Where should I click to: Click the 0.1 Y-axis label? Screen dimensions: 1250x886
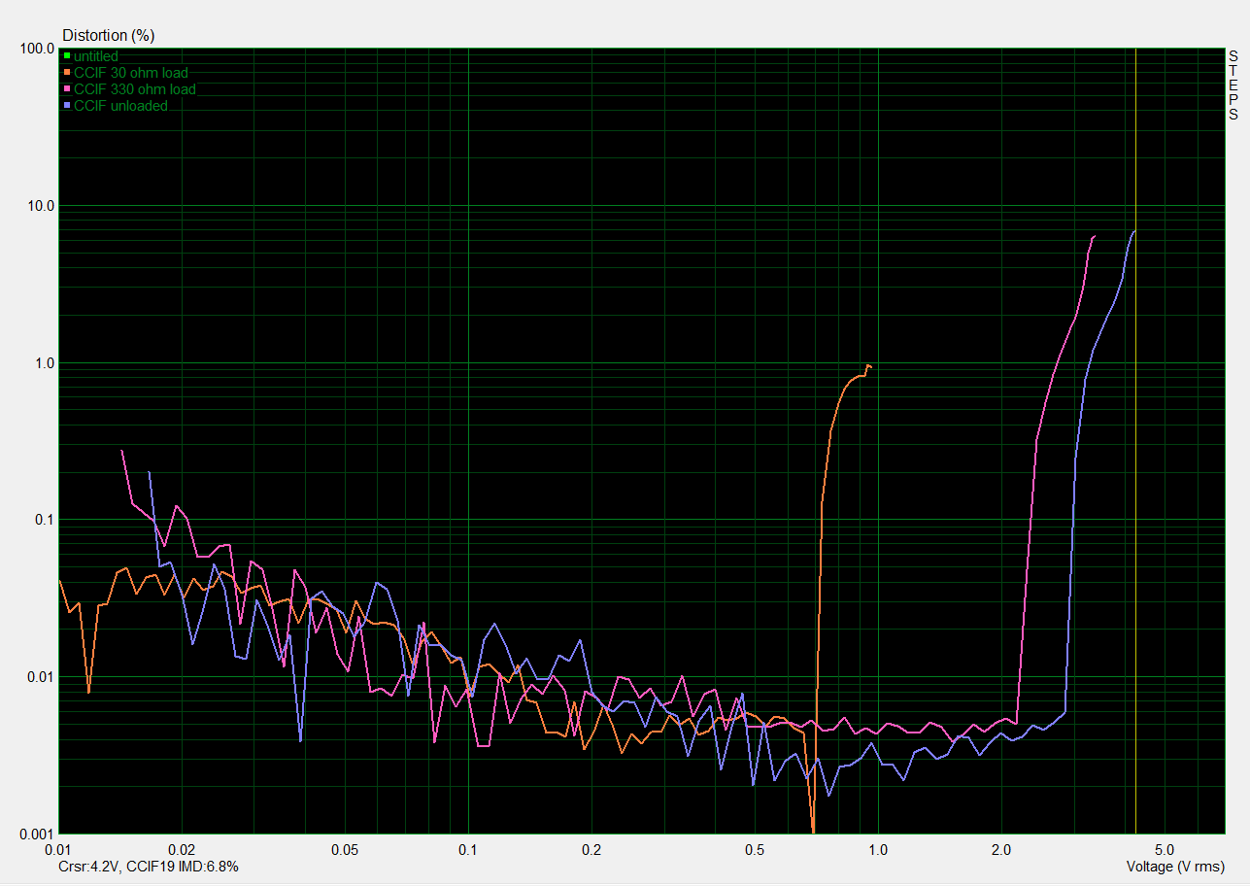point(43,520)
